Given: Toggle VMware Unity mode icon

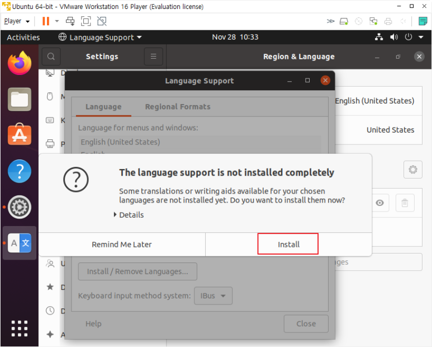Looking at the screenshot, I should 102,21.
